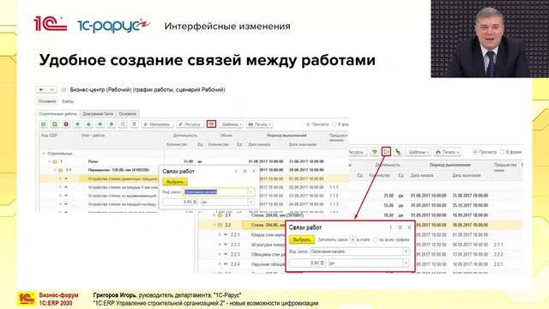The image size is (549, 309).
Task: Click the back arrow beside Бизнес-центр title
Action: [x=41, y=89]
